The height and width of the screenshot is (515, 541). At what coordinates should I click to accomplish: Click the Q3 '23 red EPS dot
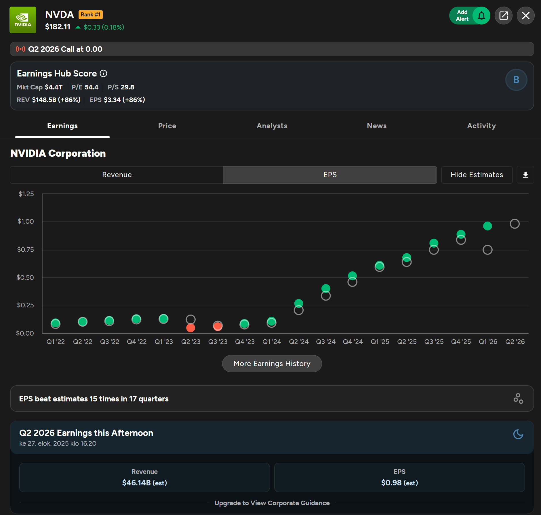coord(218,326)
